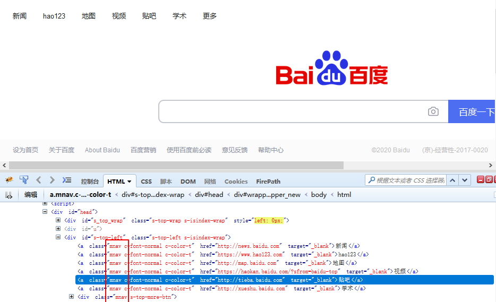
Task: Click the 意见反馈 footer link
Action: (235, 150)
